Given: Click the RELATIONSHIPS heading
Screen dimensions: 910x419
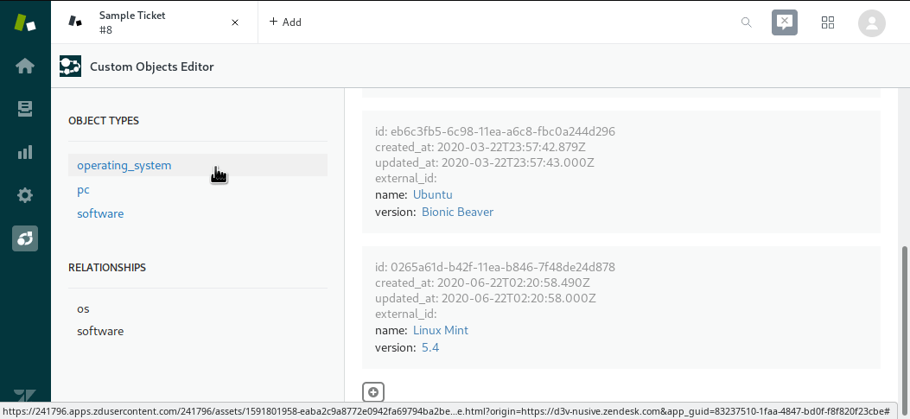Looking at the screenshot, I should click(107, 268).
